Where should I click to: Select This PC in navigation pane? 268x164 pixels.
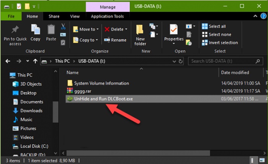pyautogui.click(x=21, y=75)
